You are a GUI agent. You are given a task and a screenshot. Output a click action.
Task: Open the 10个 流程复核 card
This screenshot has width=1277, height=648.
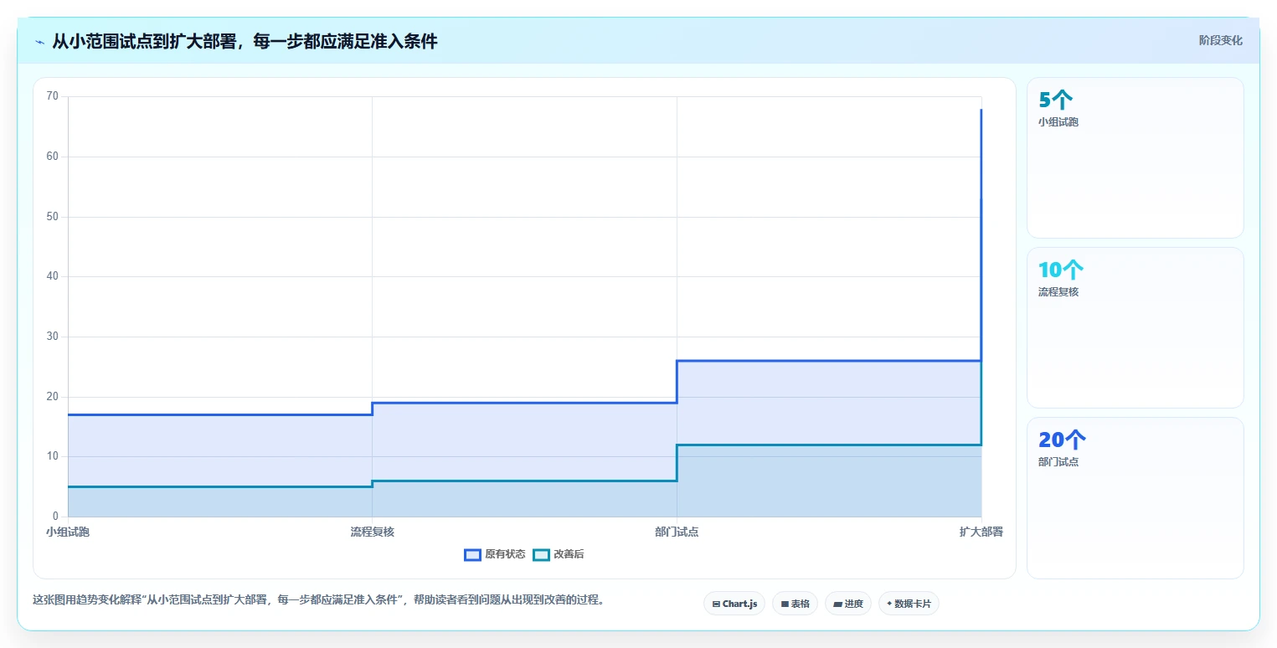1135,327
